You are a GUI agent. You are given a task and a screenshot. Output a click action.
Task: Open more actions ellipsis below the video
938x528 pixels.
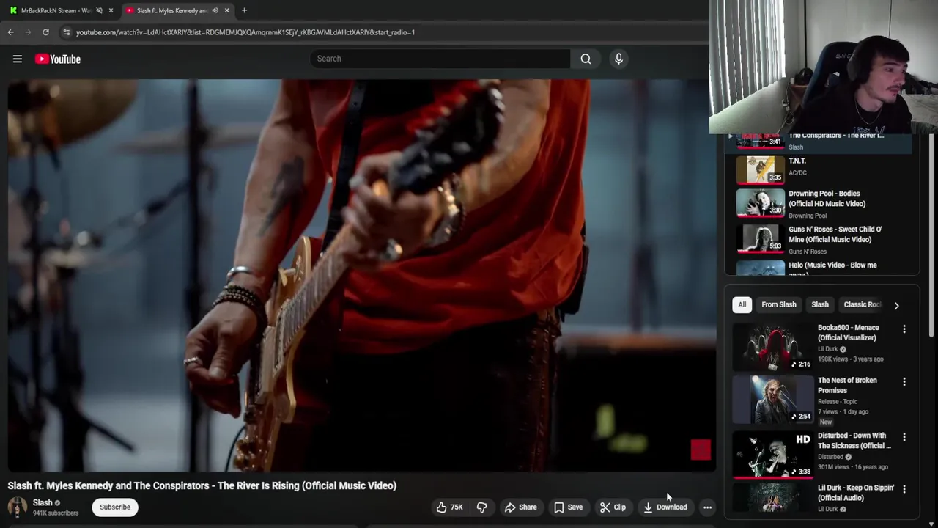(707, 507)
